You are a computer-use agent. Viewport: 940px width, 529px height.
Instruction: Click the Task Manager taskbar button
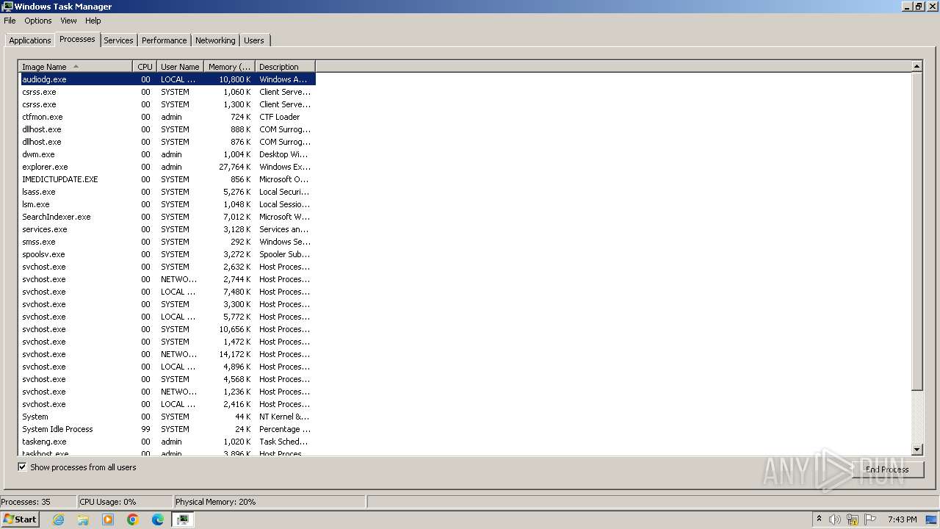(183, 519)
